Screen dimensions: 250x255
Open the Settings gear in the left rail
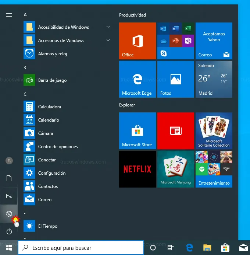(x=9, y=214)
